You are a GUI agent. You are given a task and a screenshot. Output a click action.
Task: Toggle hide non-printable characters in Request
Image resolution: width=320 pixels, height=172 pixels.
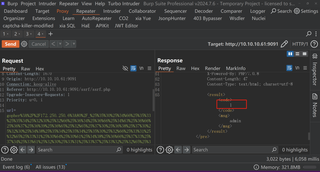[x=125, y=68]
